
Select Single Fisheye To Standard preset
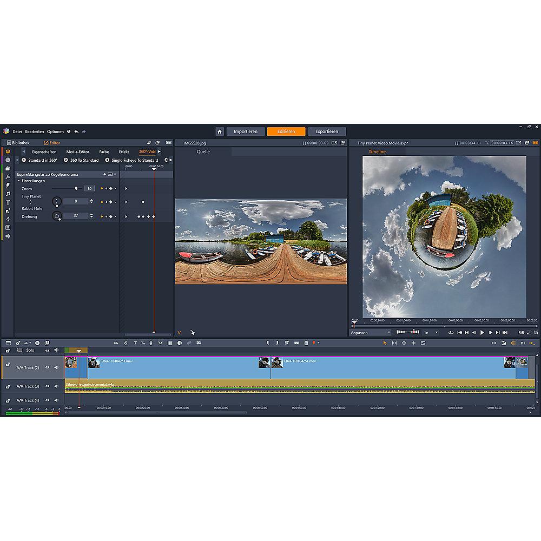[131, 160]
